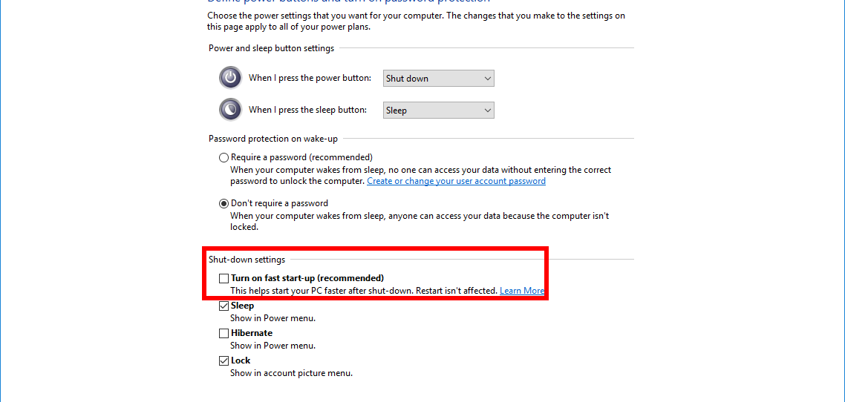The width and height of the screenshot is (845, 402).
Task: Open the sleep button action dropdown
Action: (x=438, y=110)
